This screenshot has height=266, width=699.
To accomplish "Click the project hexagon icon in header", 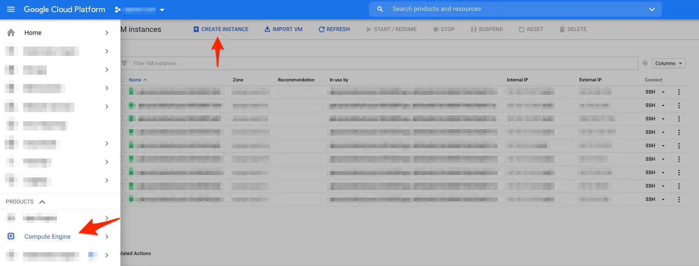I will (118, 10).
